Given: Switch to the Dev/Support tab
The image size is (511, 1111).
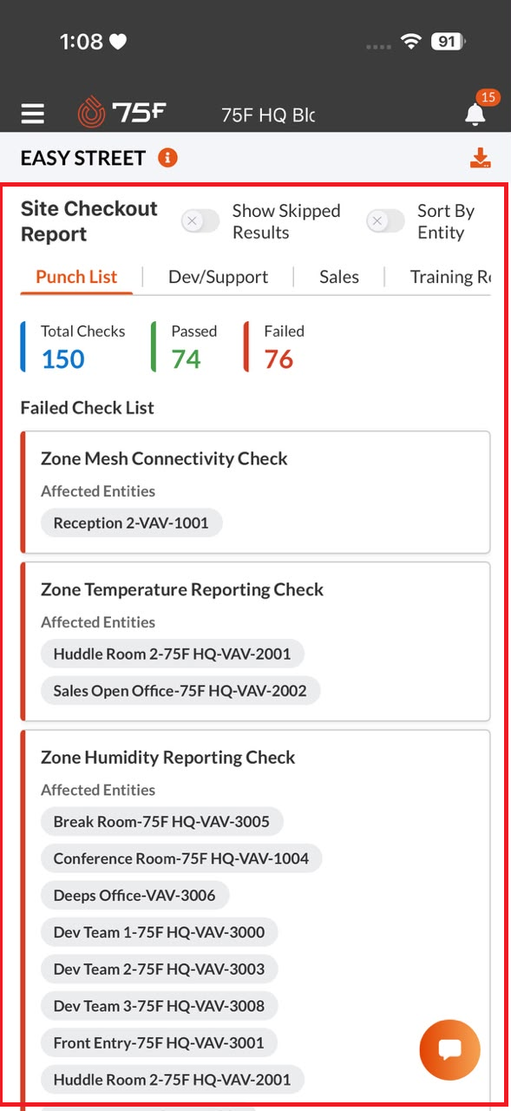Looking at the screenshot, I should click(x=219, y=277).
